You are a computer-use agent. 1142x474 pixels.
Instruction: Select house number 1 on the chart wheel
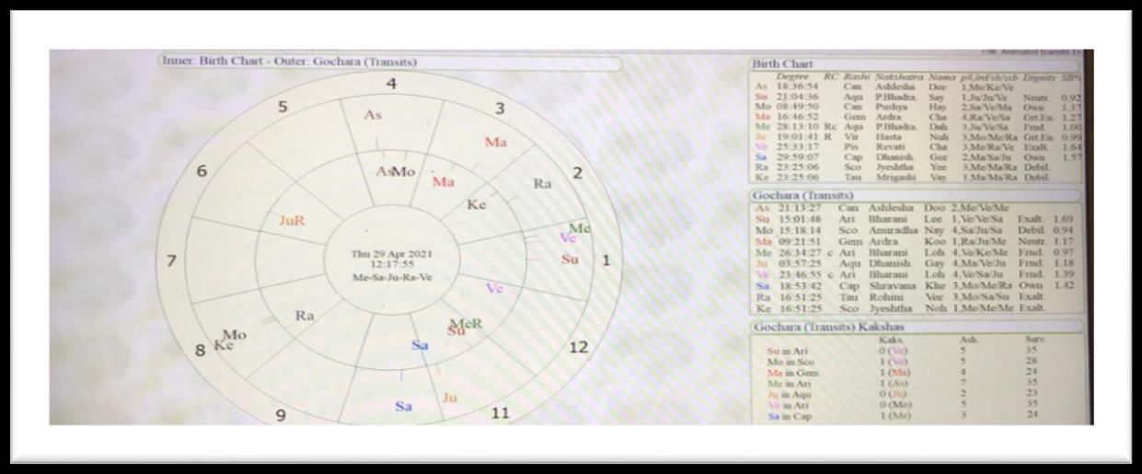606,260
